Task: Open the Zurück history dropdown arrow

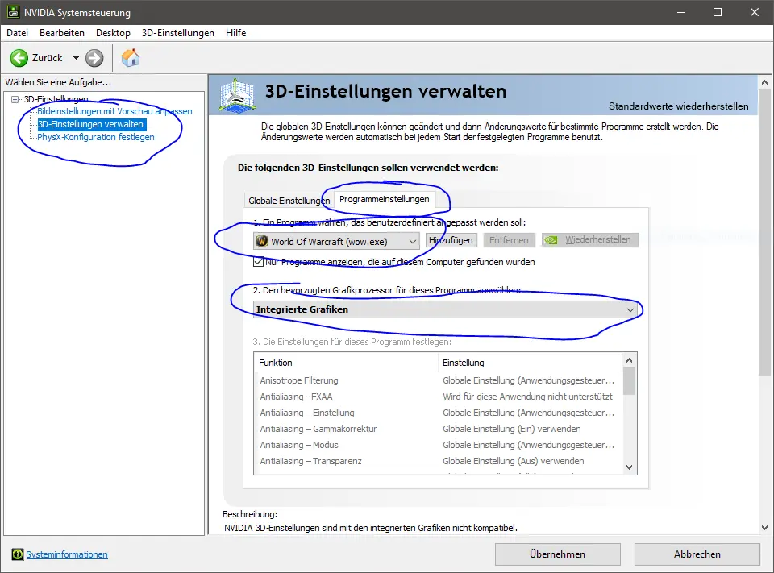Action: (x=76, y=58)
